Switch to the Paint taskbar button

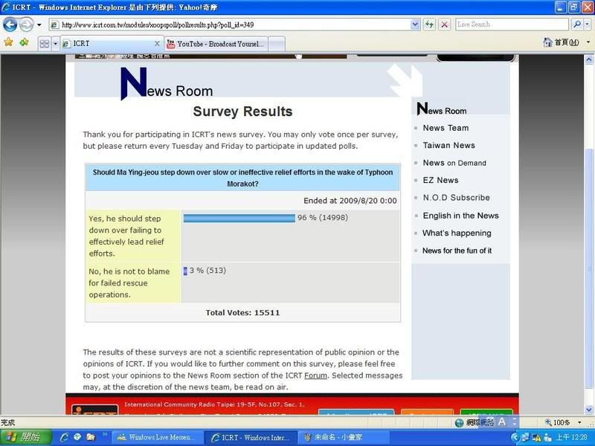tap(344, 437)
